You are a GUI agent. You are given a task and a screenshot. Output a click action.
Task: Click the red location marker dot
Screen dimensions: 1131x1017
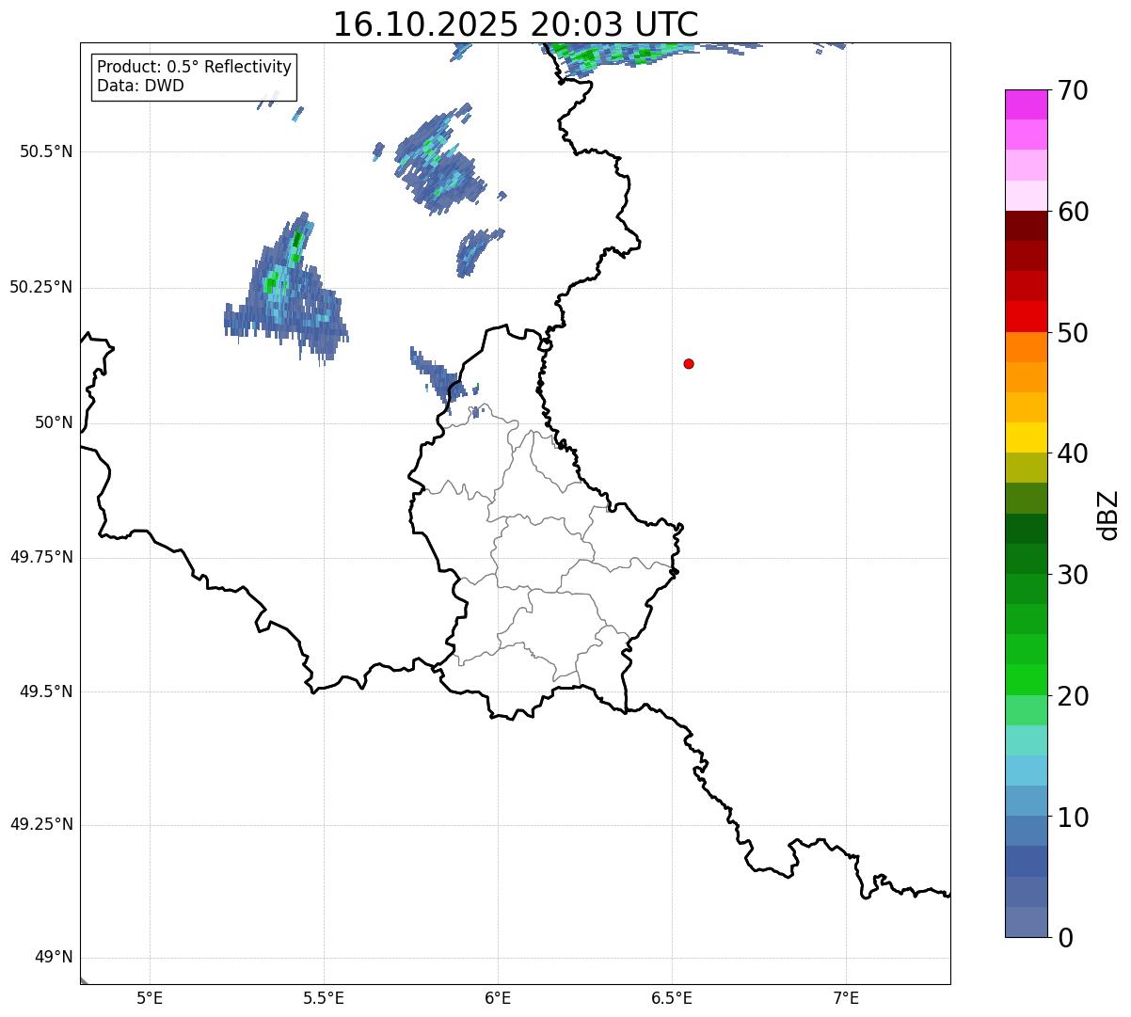689,363
